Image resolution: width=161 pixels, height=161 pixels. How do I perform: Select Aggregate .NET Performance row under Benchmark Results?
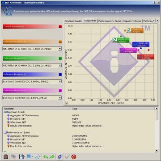tap(24, 115)
